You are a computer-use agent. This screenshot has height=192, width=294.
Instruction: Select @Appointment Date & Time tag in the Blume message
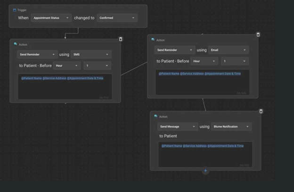pyautogui.click(x=226, y=146)
